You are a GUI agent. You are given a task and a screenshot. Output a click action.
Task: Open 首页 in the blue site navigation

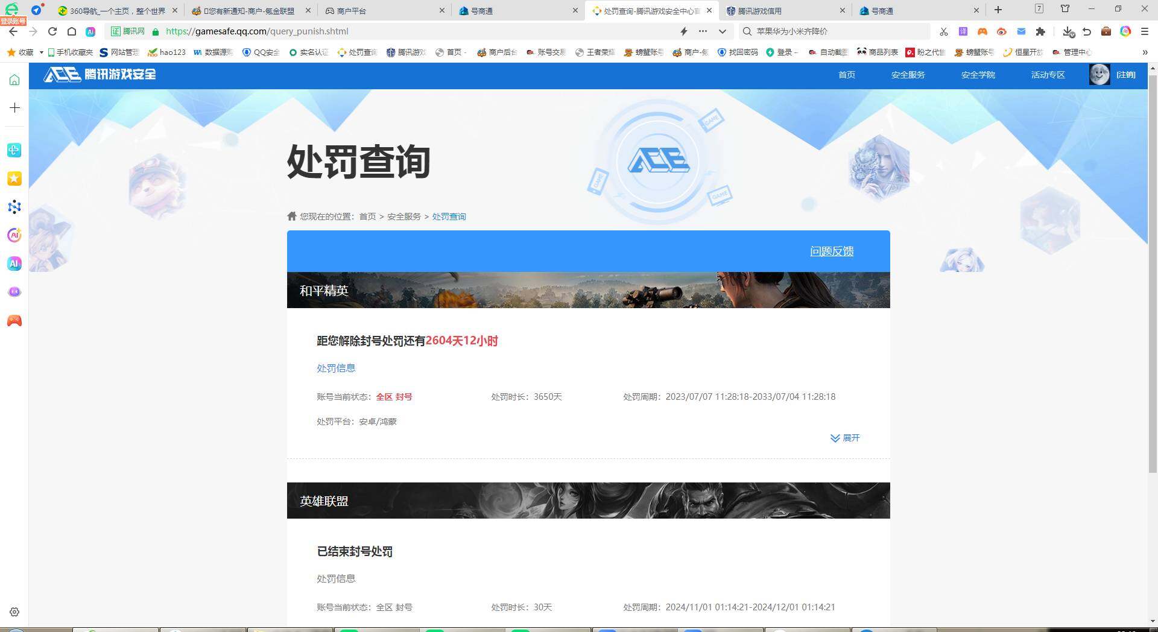pos(847,75)
